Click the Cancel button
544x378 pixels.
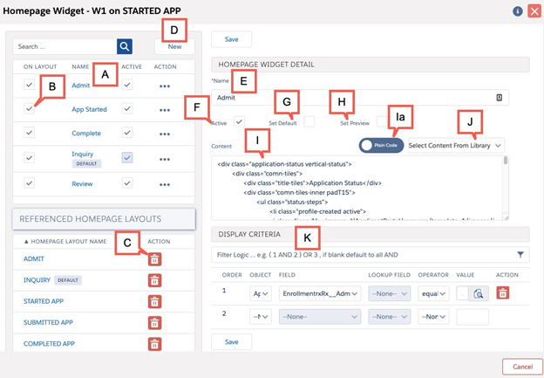522,366
